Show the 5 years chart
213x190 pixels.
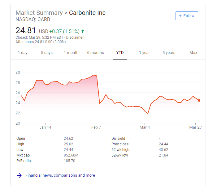click(x=169, y=53)
